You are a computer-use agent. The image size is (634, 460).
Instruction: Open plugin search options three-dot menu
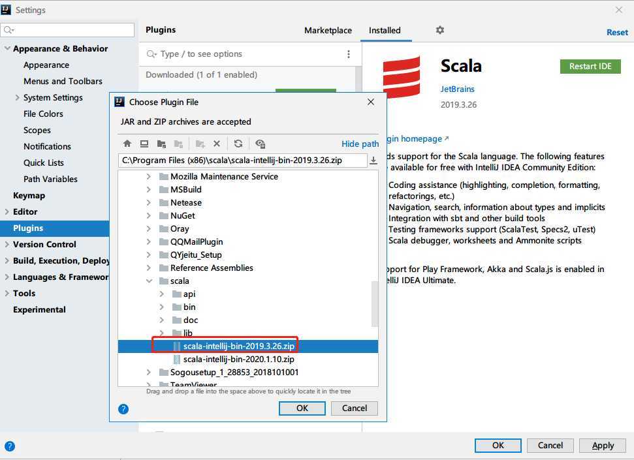349,54
